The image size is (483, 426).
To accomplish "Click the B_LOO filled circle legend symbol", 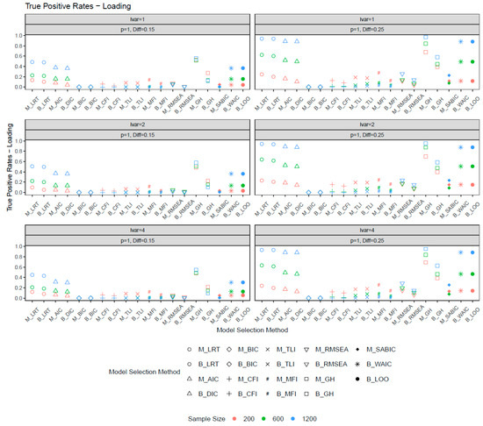I will coord(357,379).
